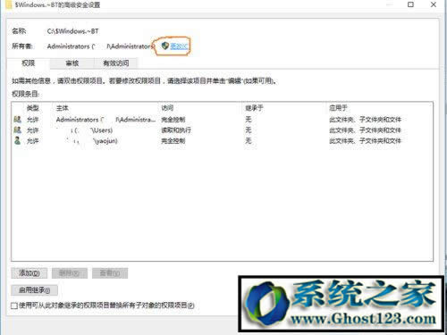Select the Administrators permission entry

pos(222,120)
